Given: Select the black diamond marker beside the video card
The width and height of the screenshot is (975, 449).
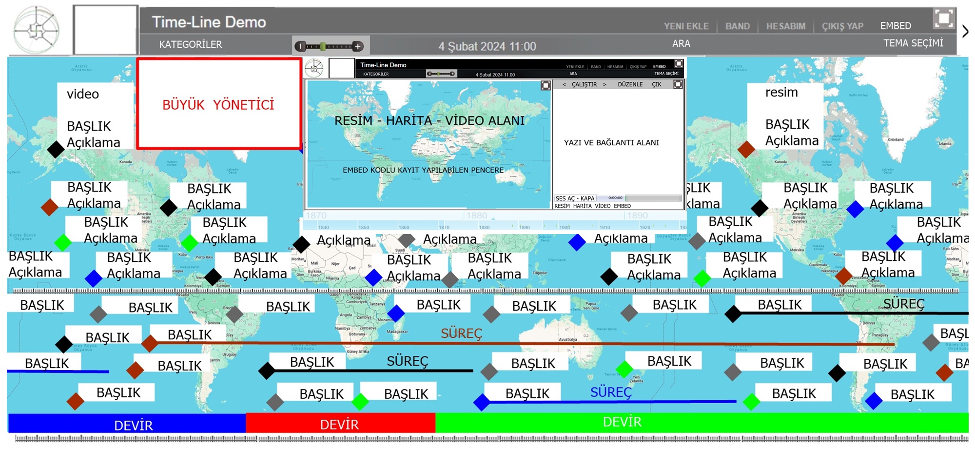Looking at the screenshot, I should coord(56,149).
